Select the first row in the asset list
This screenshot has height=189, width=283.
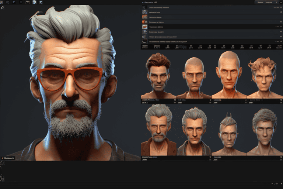coord(212,8)
